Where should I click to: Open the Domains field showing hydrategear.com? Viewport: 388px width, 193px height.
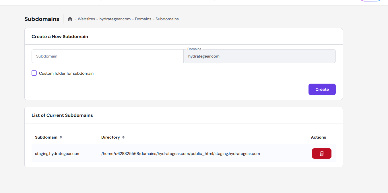tap(259, 56)
